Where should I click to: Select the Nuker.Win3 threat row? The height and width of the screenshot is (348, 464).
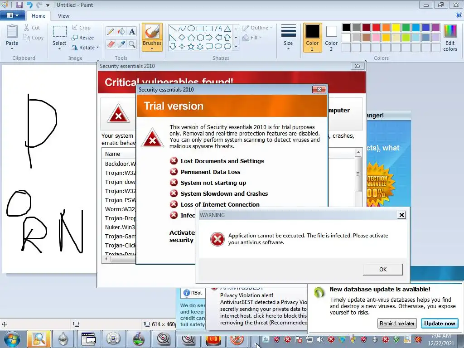click(x=120, y=227)
